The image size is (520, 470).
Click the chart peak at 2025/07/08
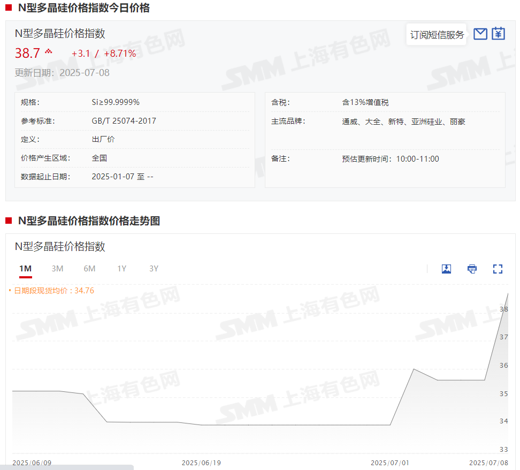[x=508, y=293]
